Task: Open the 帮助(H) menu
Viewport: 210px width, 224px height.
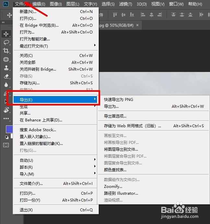Action: [195, 4]
